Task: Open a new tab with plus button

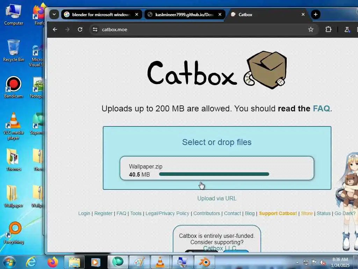Action: coord(316,14)
